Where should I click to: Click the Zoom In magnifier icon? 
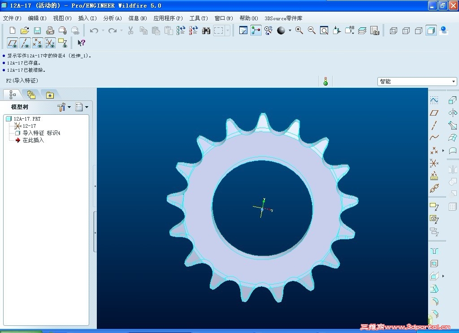click(299, 30)
